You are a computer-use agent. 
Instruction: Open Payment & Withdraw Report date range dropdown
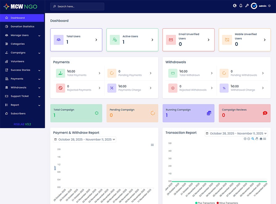point(85,139)
